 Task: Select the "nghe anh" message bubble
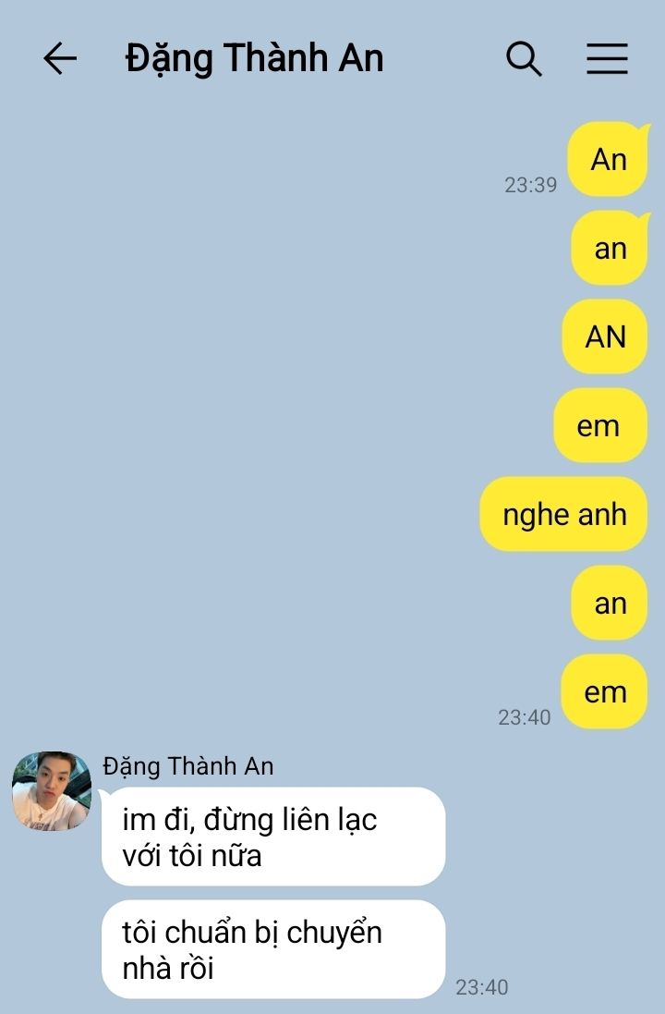pos(563,514)
